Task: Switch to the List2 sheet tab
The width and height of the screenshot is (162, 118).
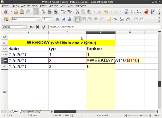Action: click(x=24, y=112)
